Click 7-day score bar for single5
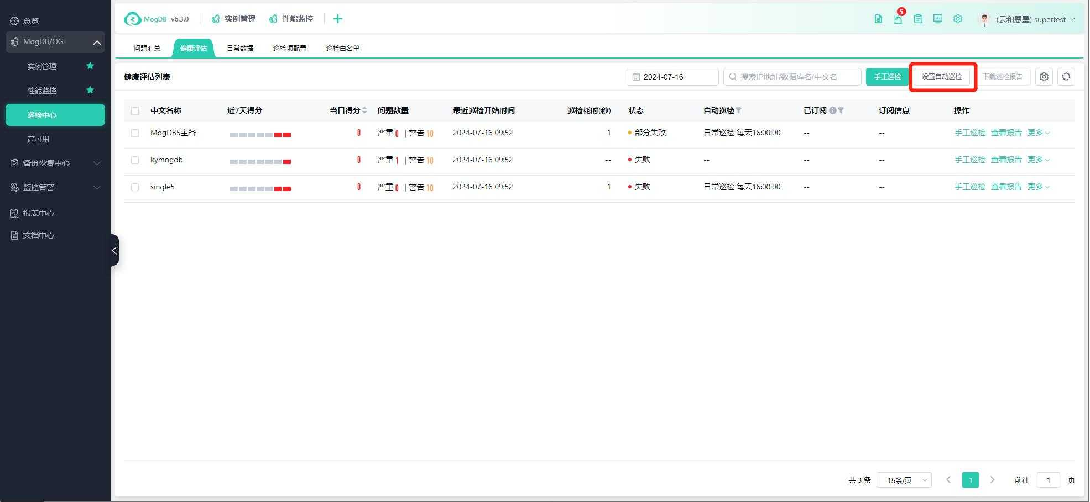 point(260,189)
